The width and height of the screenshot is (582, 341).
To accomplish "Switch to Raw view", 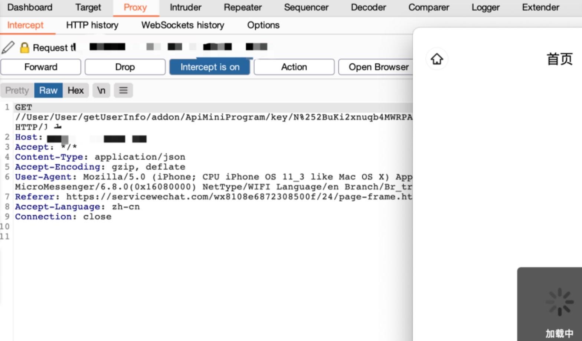I will click(48, 91).
